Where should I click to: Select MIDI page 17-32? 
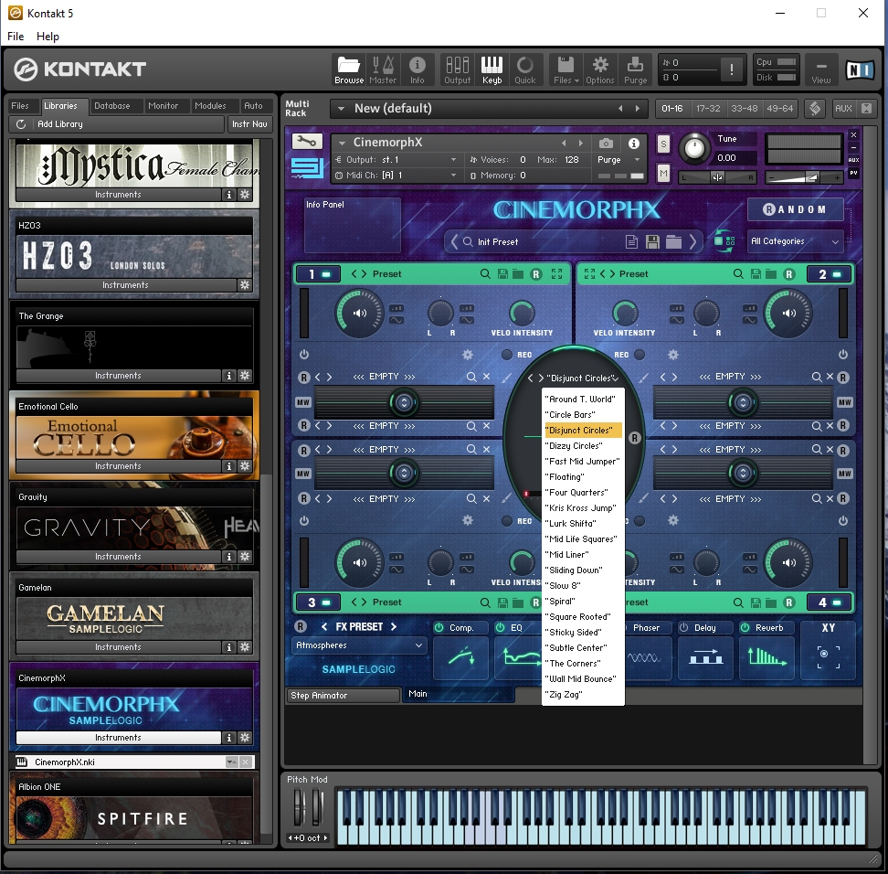pyautogui.click(x=708, y=108)
